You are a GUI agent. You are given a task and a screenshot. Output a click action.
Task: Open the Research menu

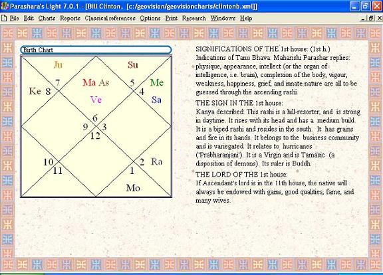pos(194,19)
